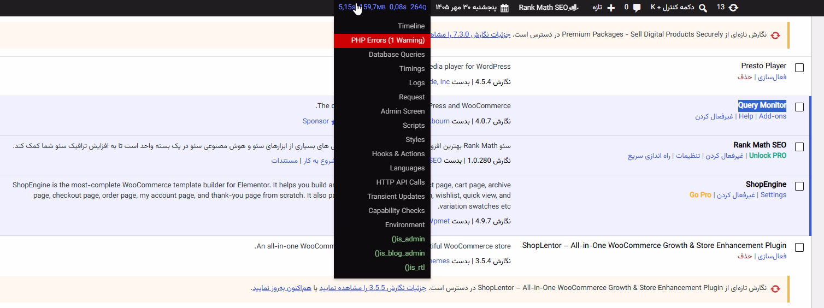This screenshot has width=824, height=308.
Task: Open Query Monitor stats in admin bar
Action: 382,7
